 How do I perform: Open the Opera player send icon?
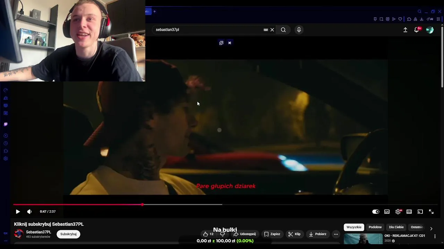394,19
